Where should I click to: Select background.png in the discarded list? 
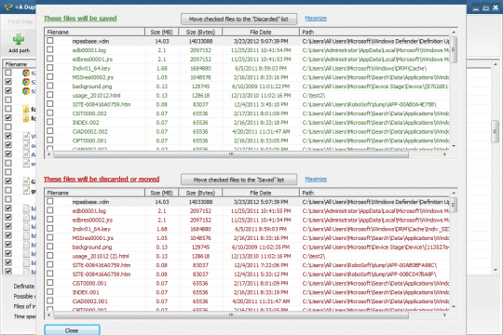click(x=91, y=247)
